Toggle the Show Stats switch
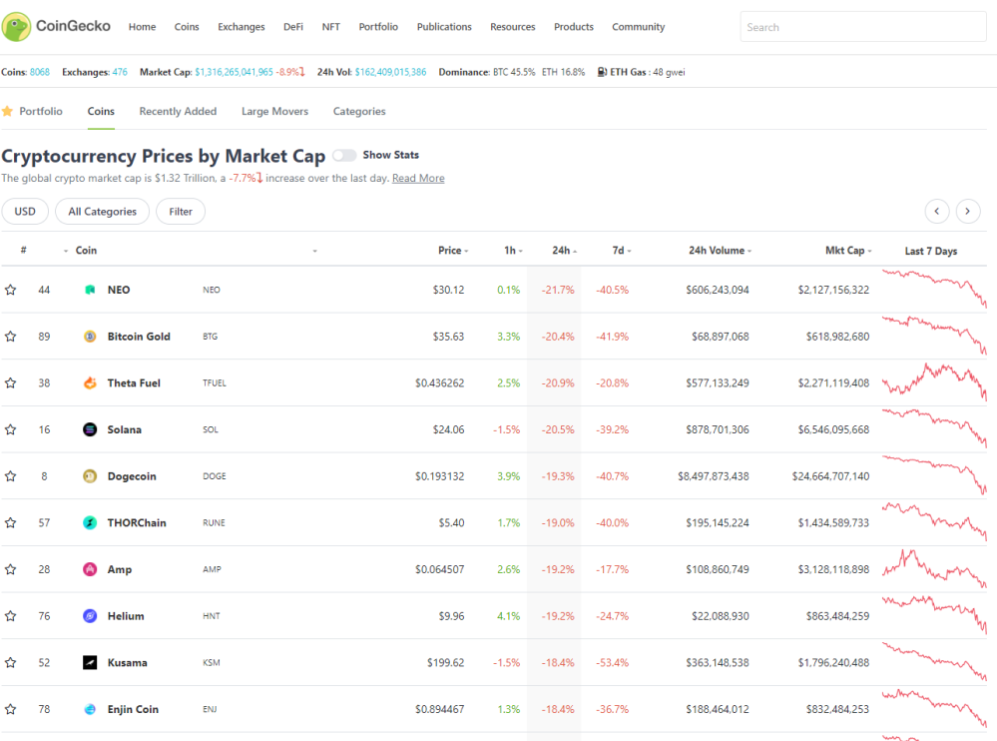This screenshot has width=997, height=741. [x=344, y=155]
